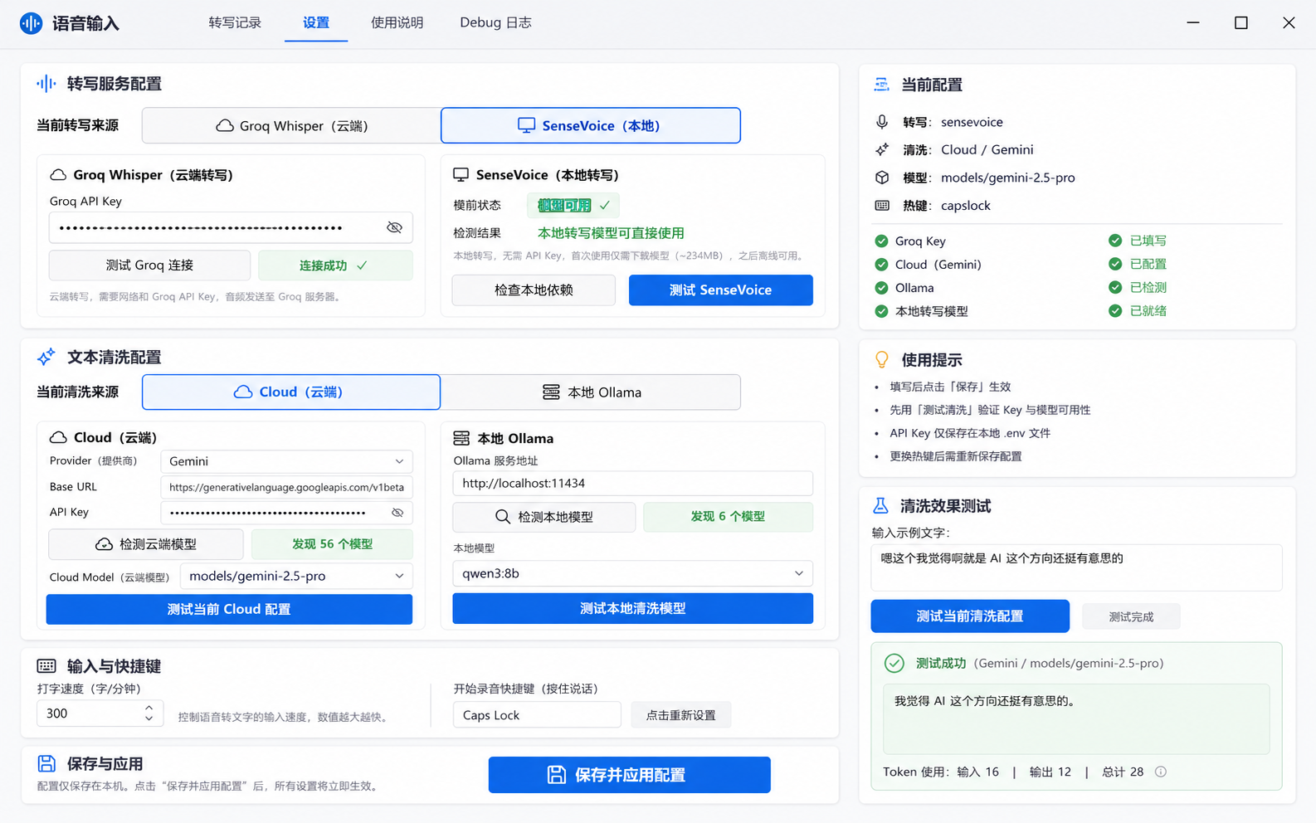Click the green check icon beside Ollama status
Screen dimensions: 1316x823
[881, 288]
